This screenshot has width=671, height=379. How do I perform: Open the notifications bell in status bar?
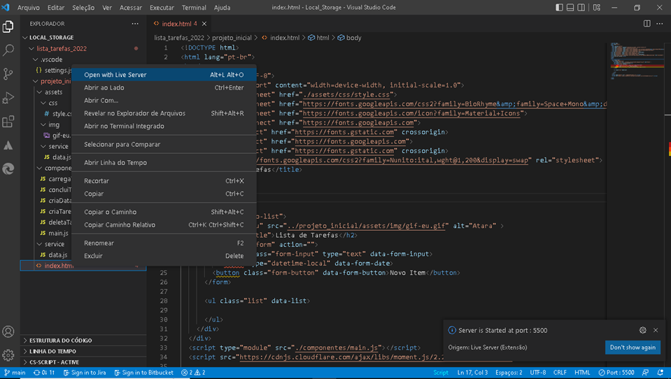pyautogui.click(x=661, y=373)
